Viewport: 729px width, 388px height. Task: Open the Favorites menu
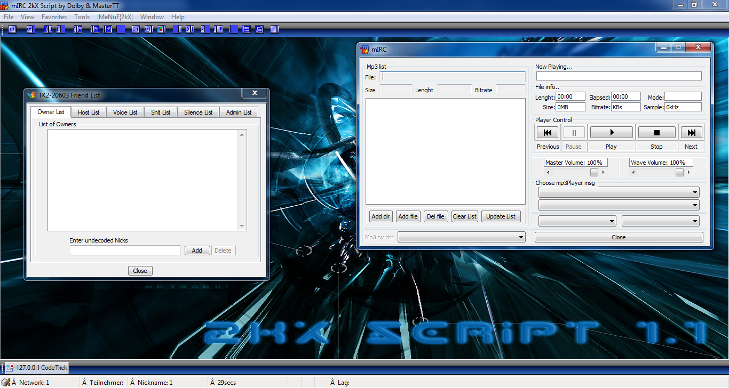[54, 17]
